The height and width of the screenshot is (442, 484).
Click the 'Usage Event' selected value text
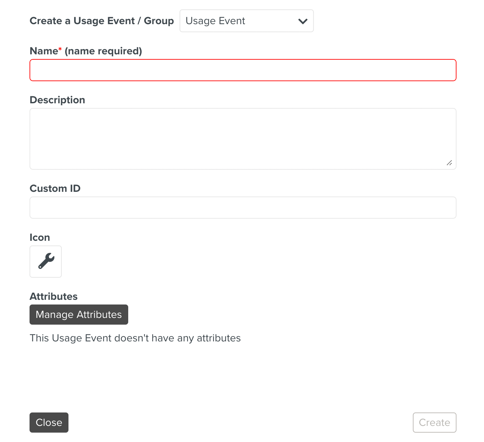click(215, 21)
